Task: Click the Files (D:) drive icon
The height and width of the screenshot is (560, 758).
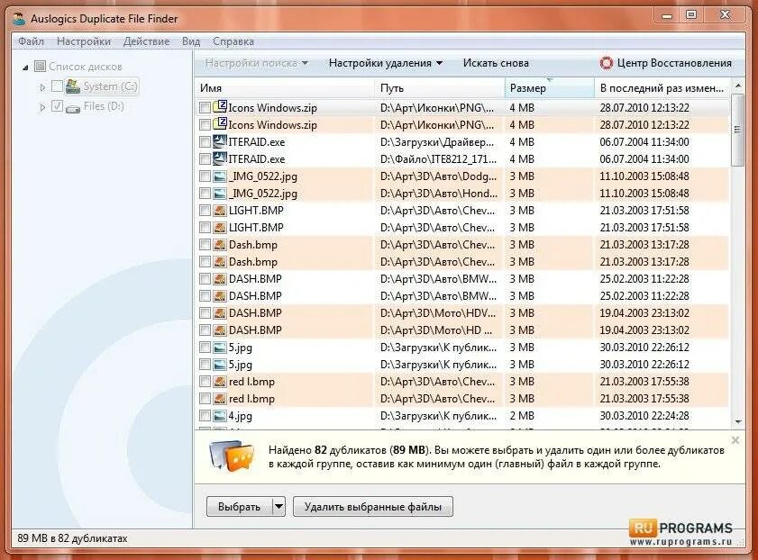Action: click(73, 107)
